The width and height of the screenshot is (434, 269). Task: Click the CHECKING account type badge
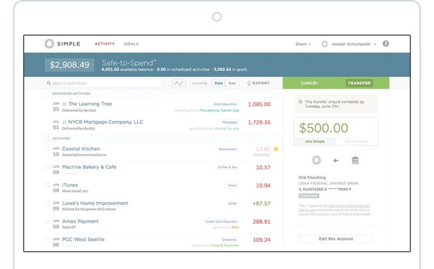coord(309,196)
